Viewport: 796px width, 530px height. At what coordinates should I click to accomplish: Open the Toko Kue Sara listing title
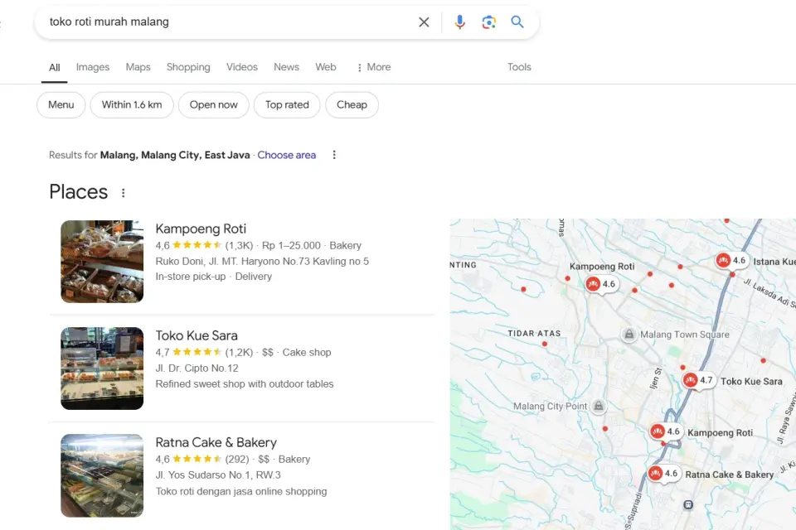pyautogui.click(x=197, y=335)
